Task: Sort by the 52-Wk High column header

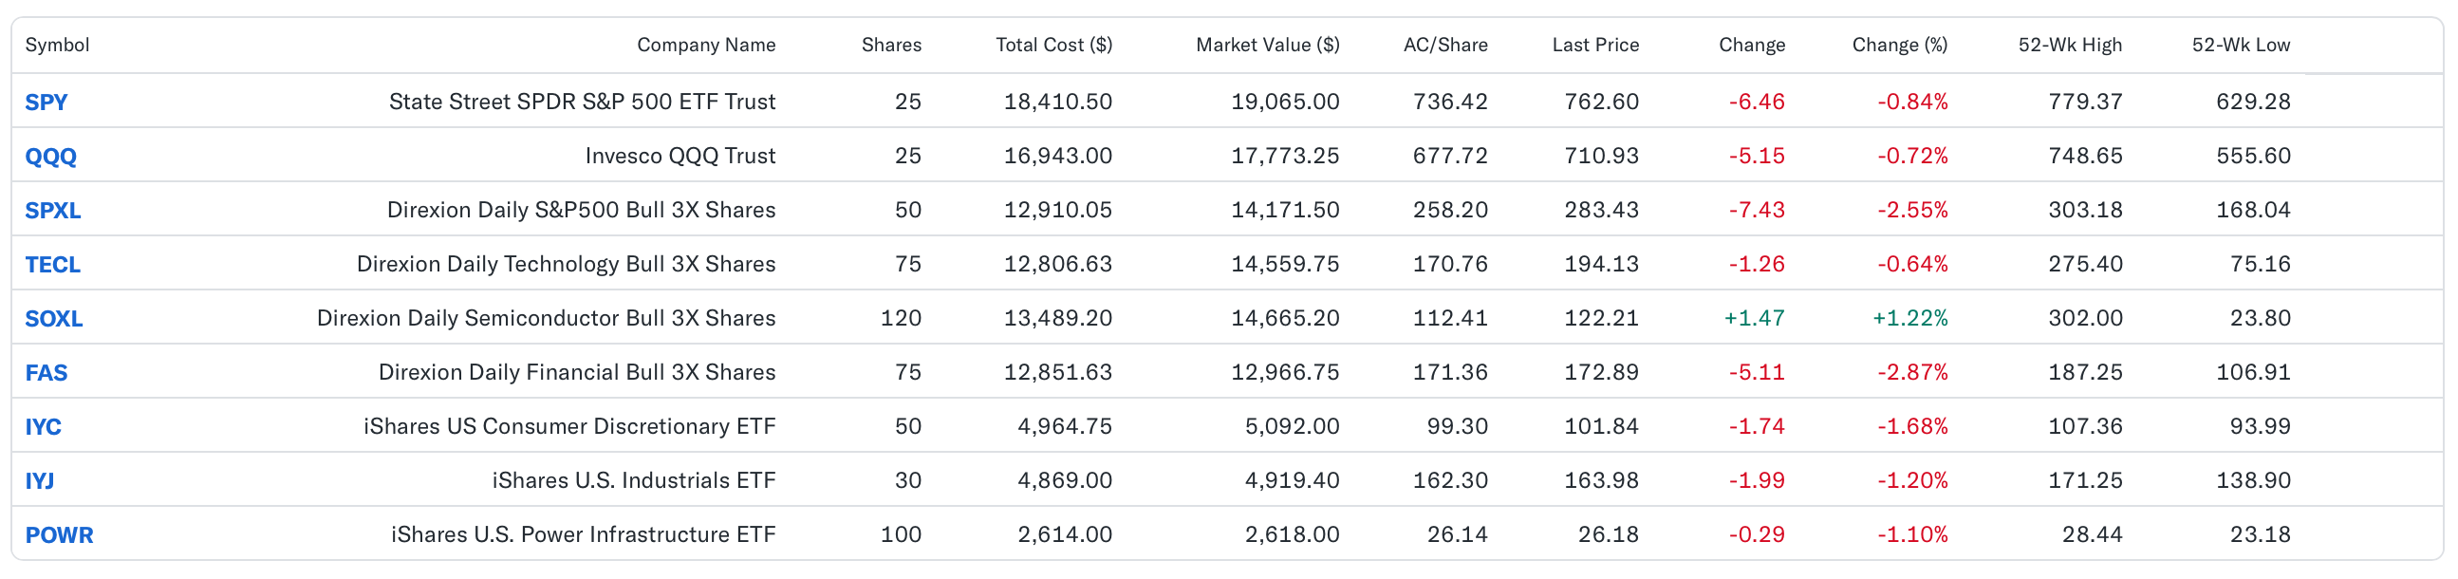Action: (2070, 45)
